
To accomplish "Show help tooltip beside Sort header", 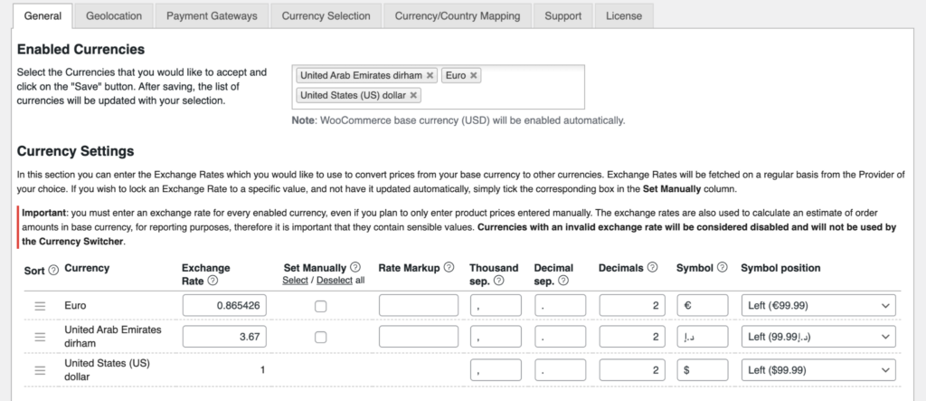I will tap(53, 269).
